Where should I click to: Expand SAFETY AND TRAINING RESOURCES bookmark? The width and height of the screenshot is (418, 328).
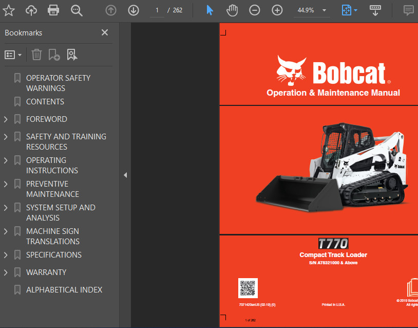pyautogui.click(x=6, y=137)
